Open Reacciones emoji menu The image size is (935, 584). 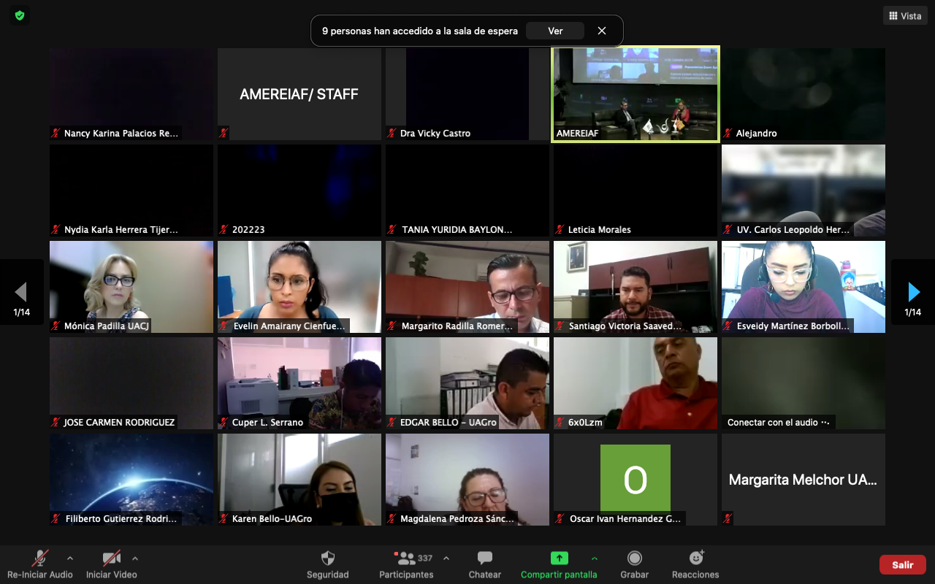click(695, 564)
